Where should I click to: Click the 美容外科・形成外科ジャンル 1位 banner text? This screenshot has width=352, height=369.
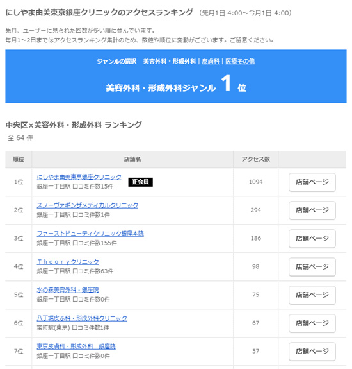pos(176,84)
